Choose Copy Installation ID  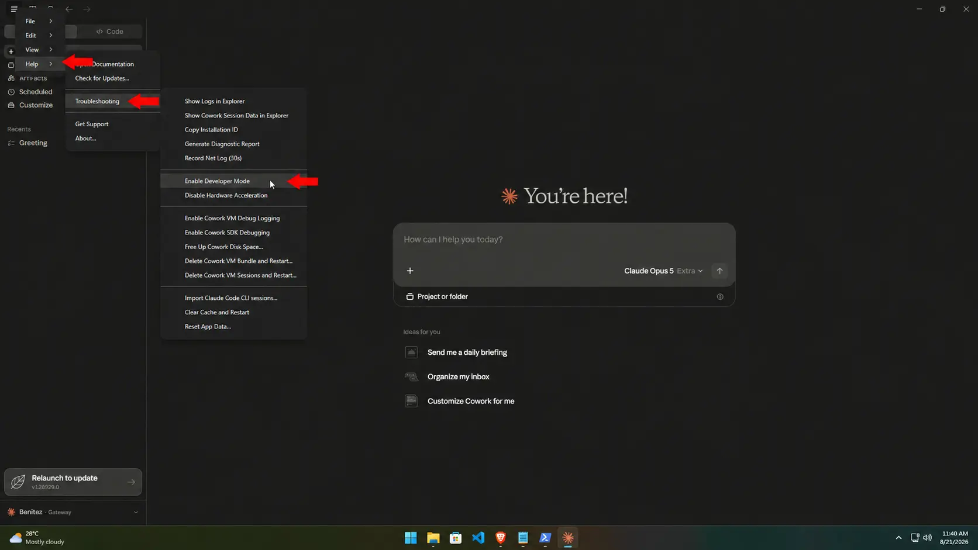point(233,130)
